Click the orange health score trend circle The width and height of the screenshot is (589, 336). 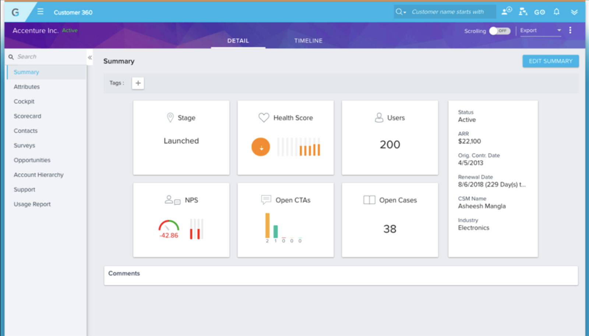pos(261,147)
